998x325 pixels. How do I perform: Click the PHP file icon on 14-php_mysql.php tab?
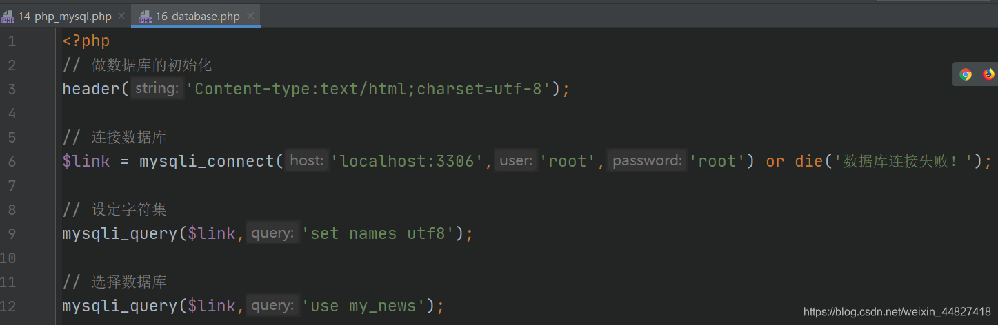8,17
